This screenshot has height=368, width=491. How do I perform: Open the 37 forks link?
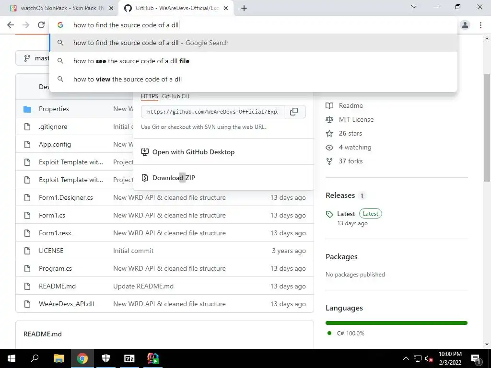coord(351,161)
